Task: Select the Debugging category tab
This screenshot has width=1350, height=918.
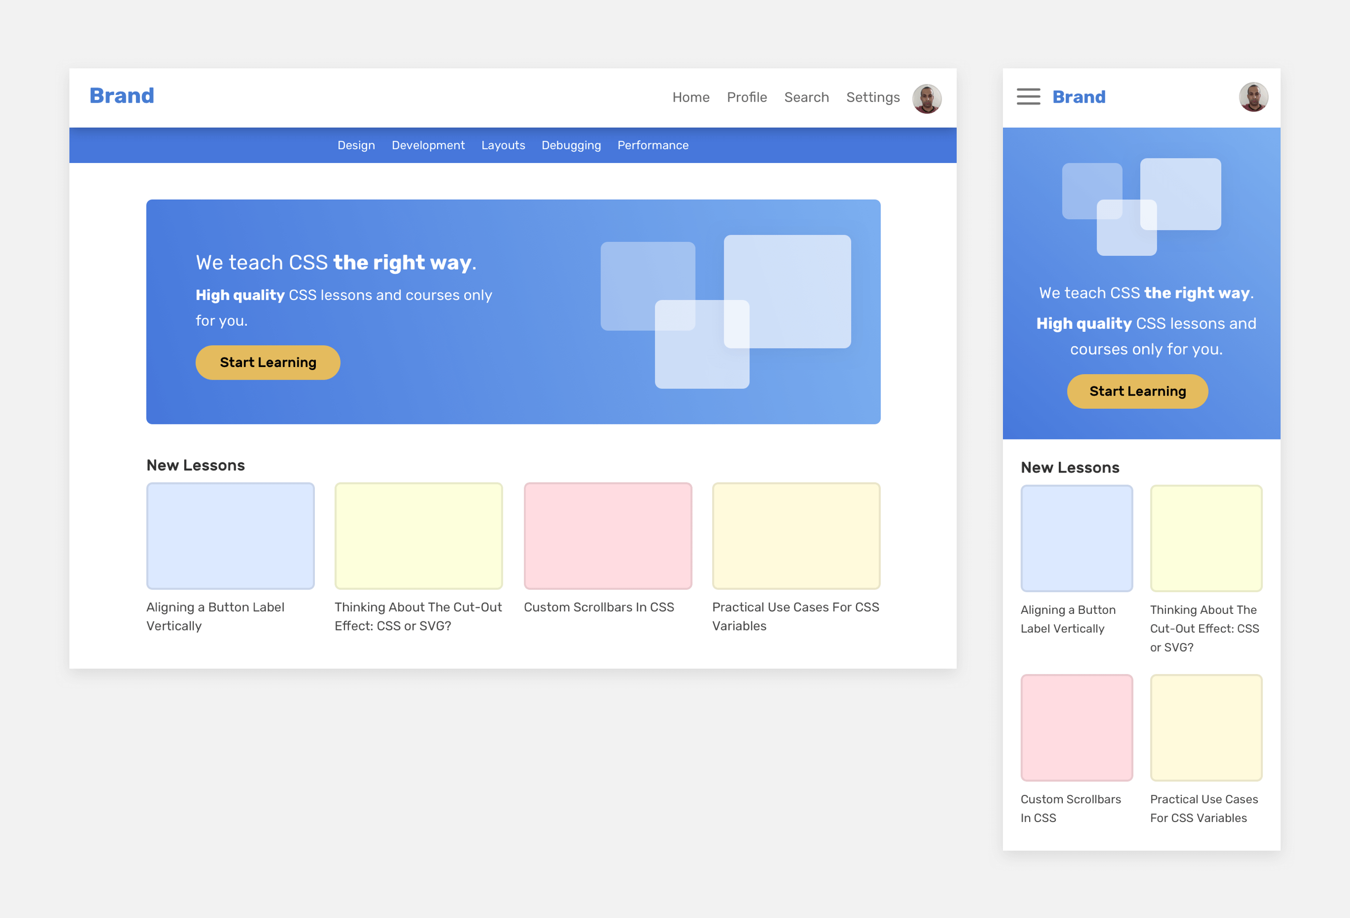Action: point(571,145)
